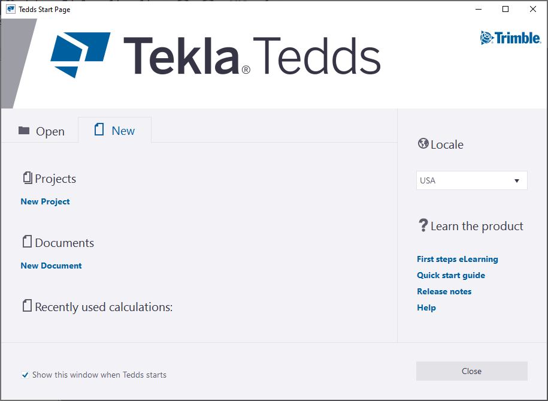The width and height of the screenshot is (548, 401).
Task: Click the Locale globe icon
Action: [x=423, y=144]
